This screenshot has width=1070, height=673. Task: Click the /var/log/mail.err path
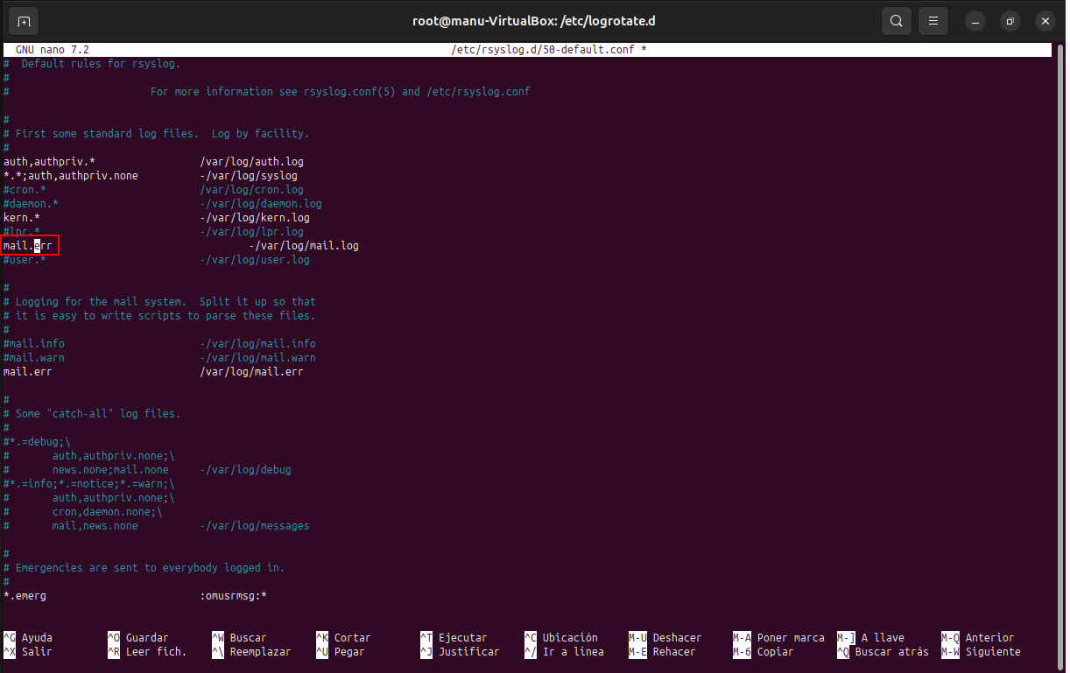[251, 372]
